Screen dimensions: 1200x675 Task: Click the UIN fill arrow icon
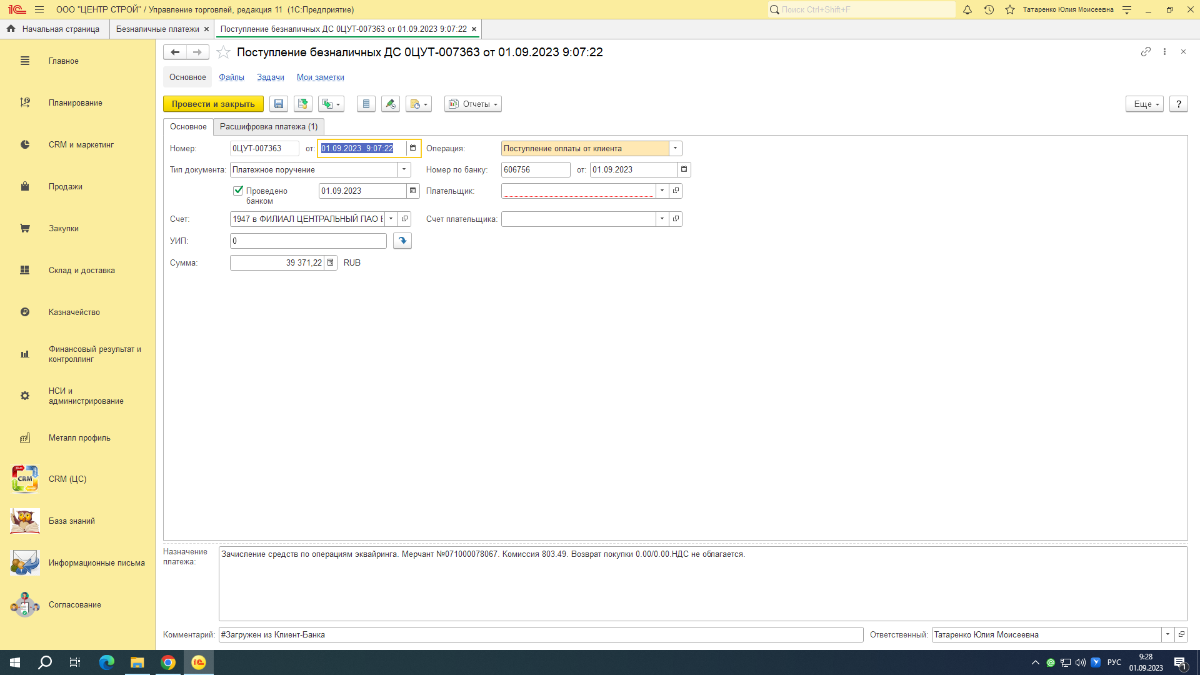[x=402, y=241]
